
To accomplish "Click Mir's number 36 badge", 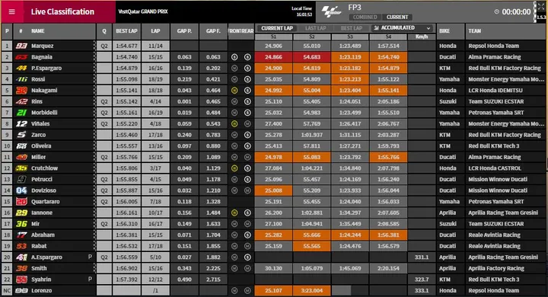I will (x=21, y=224).
